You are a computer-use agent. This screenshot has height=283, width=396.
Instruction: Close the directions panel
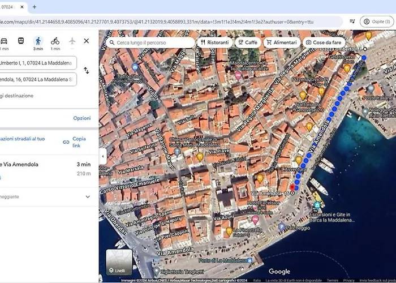(86, 41)
